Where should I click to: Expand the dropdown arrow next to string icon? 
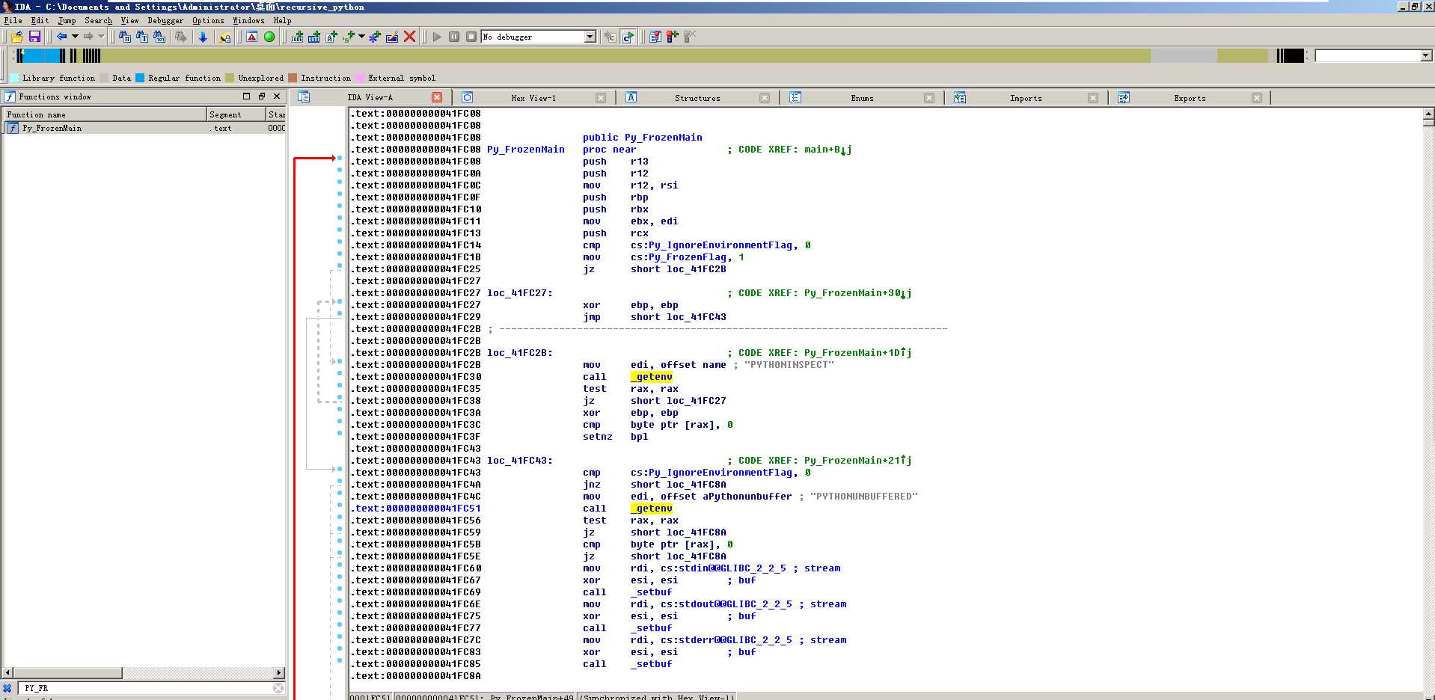coord(361,37)
